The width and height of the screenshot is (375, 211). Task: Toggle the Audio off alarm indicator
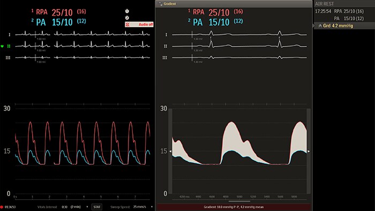pyautogui.click(x=139, y=25)
